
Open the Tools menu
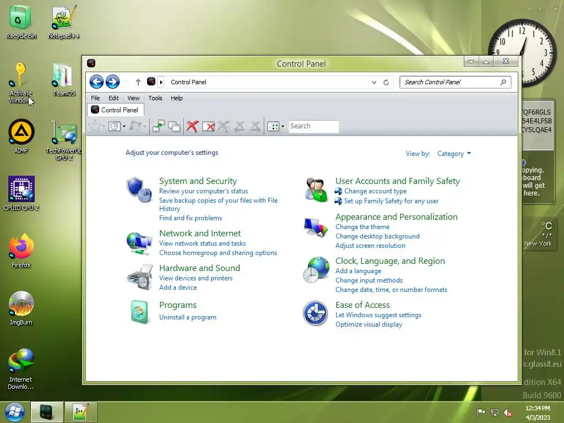click(x=155, y=98)
